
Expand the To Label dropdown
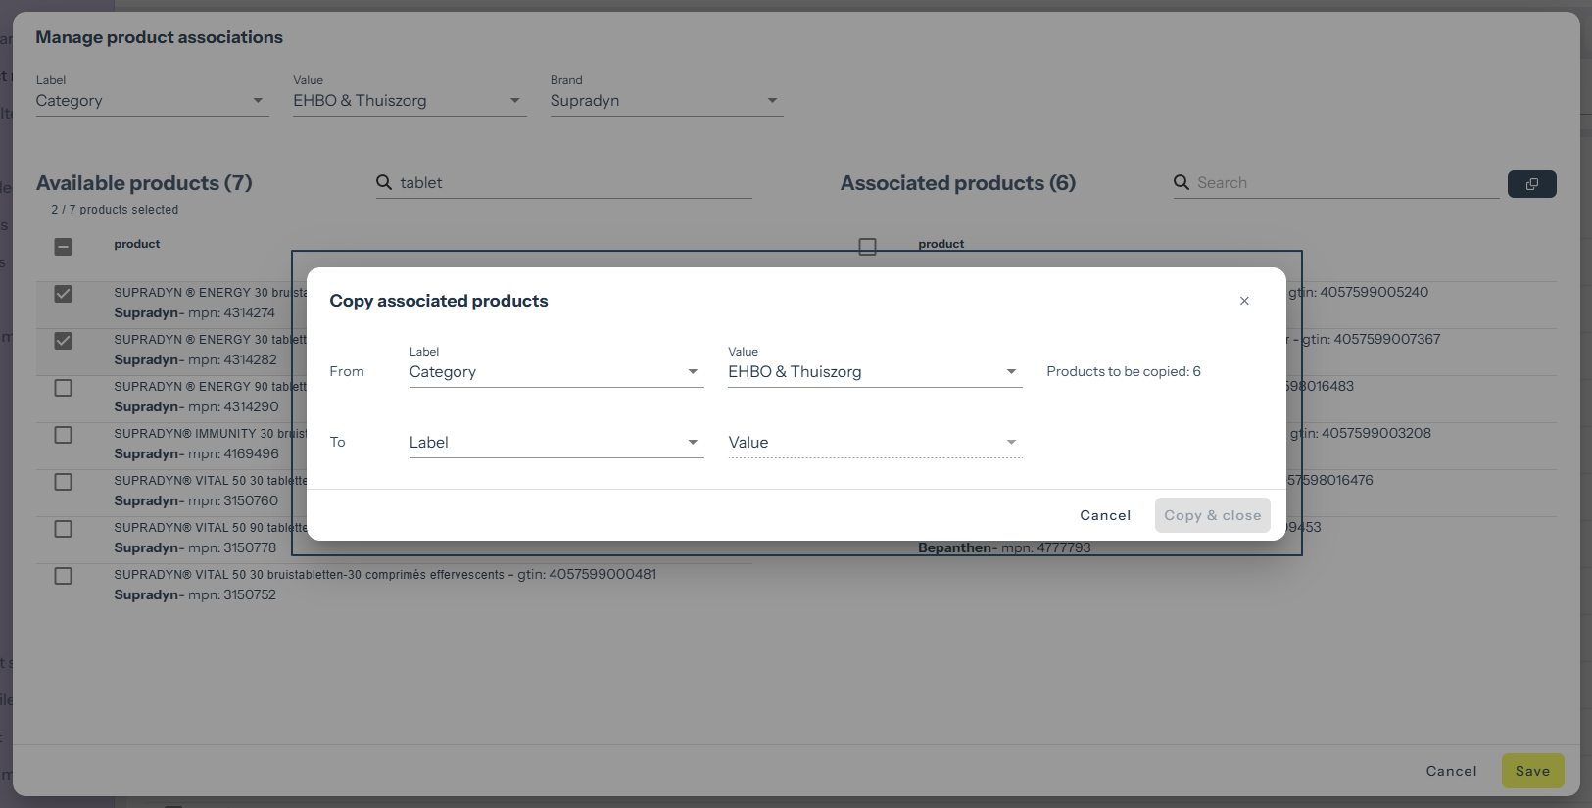pyautogui.click(x=555, y=443)
